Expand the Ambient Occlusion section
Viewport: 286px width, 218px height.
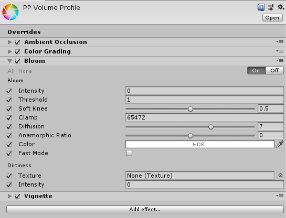(9, 42)
